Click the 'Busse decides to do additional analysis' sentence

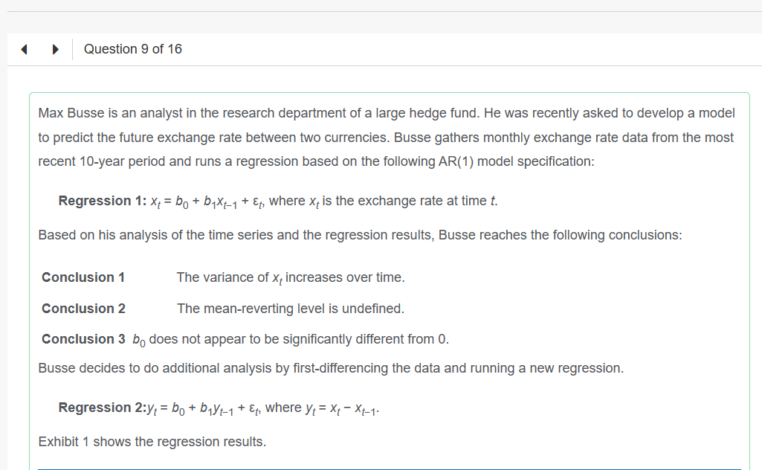click(331, 368)
